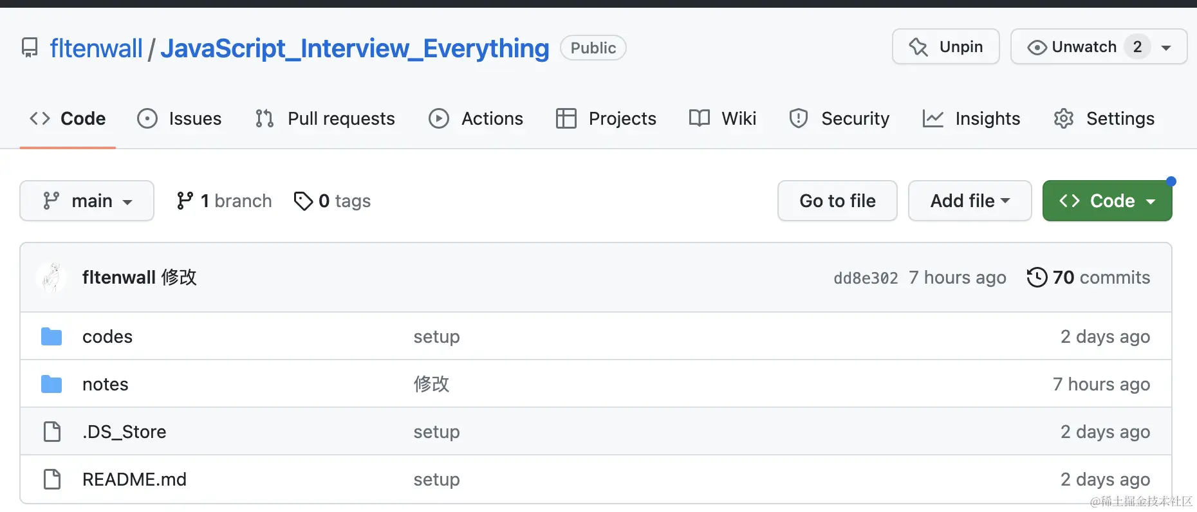This screenshot has width=1197, height=512.
Task: Go to the Insights tab
Action: click(971, 118)
